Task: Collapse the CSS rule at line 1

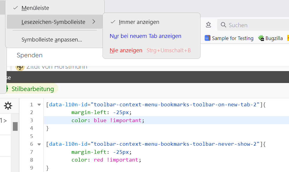Action: (39, 105)
